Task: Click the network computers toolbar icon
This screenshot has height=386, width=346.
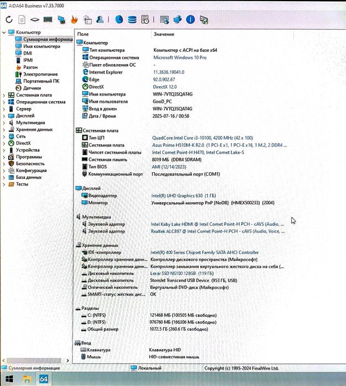Action: pyautogui.click(x=61, y=19)
